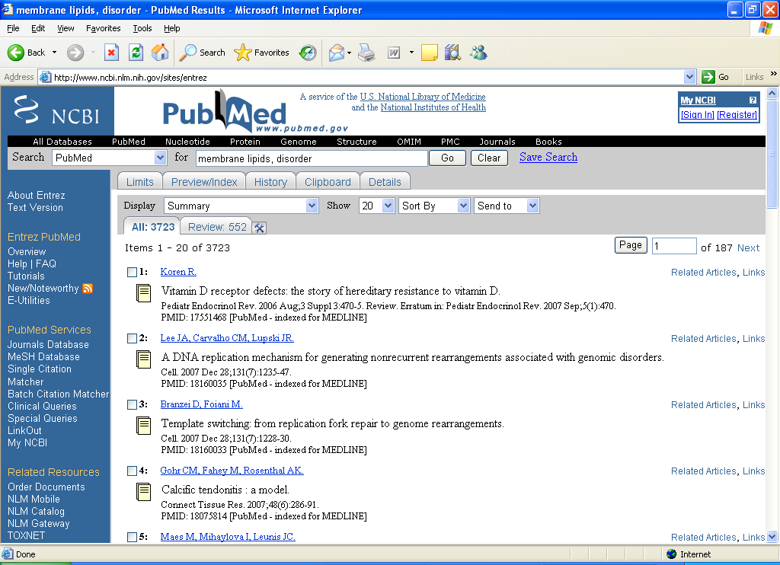Click the IE Back arrow icon
The width and height of the screenshot is (780, 565).
point(16,53)
